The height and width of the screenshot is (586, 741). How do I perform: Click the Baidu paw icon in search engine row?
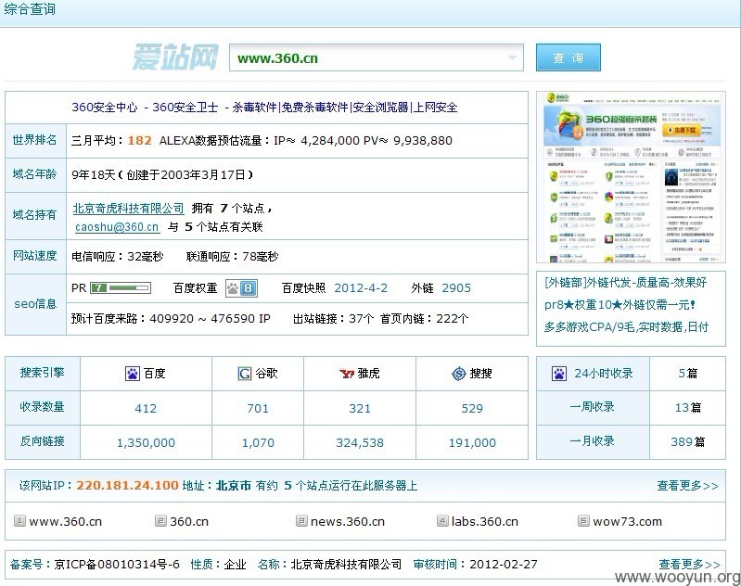tap(133, 374)
